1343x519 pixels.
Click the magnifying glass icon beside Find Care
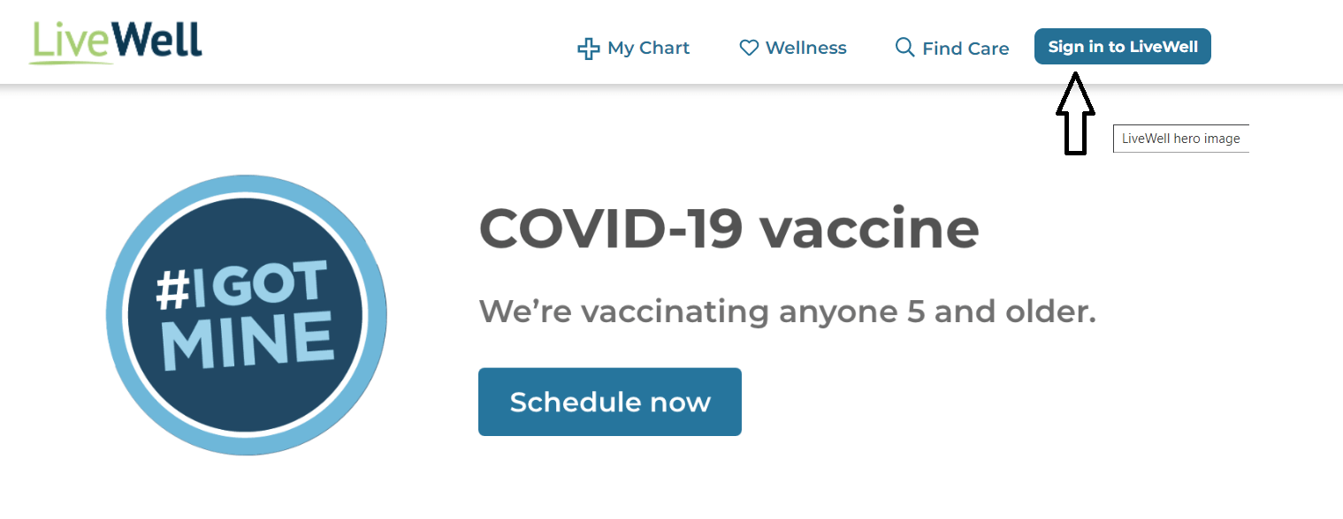[904, 47]
